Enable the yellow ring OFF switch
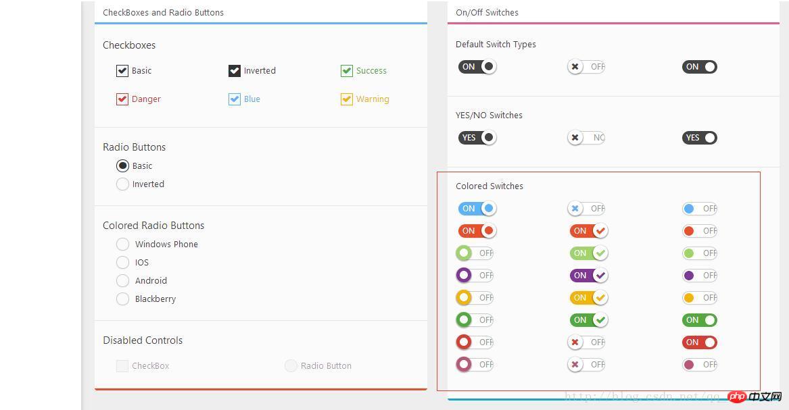Image resolution: width=789 pixels, height=410 pixels. point(475,297)
